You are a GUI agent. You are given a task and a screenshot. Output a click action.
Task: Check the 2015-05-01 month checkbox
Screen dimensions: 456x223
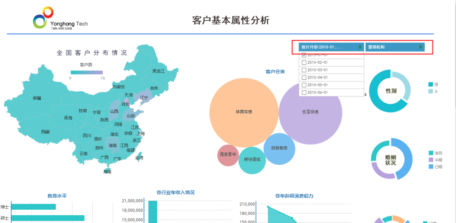(x=304, y=85)
